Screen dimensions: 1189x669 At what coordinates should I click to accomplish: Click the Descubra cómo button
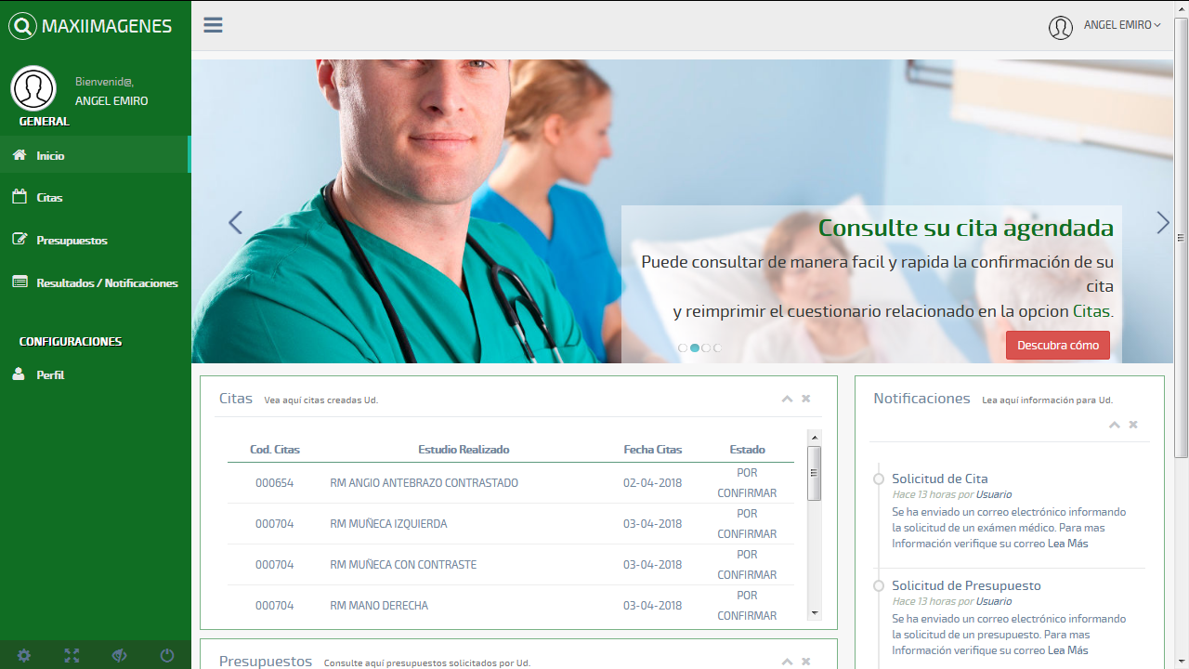click(x=1057, y=345)
